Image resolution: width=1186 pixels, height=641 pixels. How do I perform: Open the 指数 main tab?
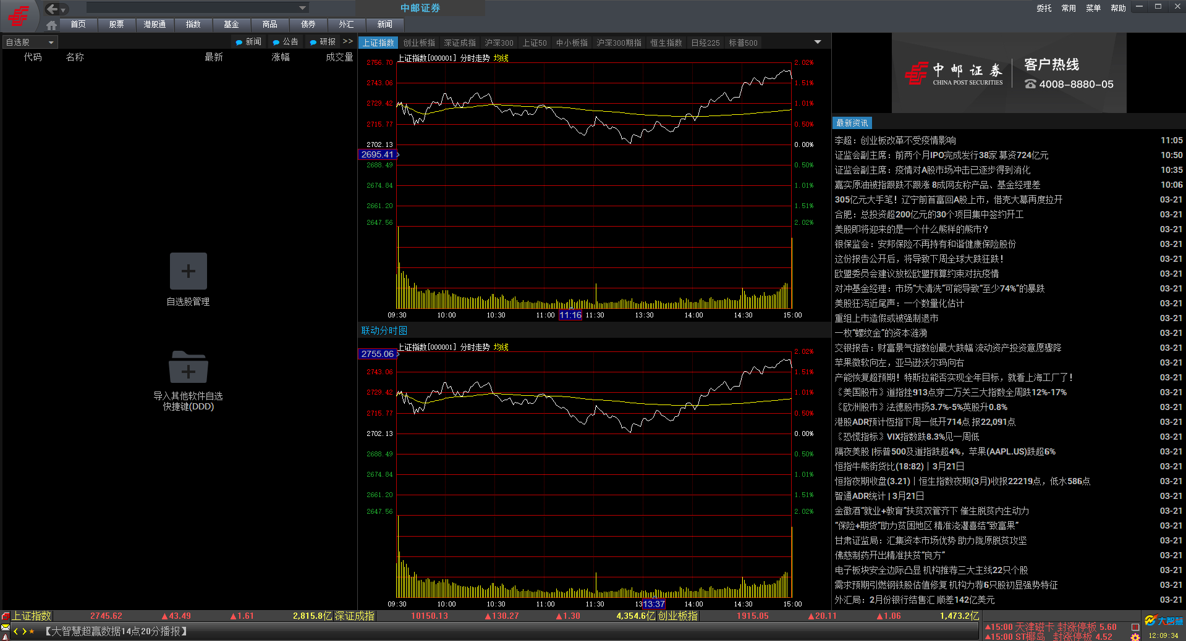click(x=193, y=25)
